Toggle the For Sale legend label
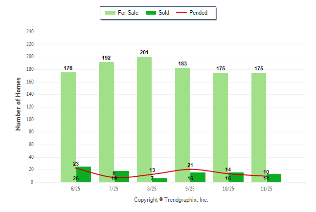The width and height of the screenshot is (316, 212). pos(129,13)
